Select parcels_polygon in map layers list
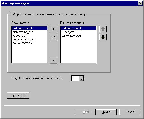This screenshot has height=119, width=144. pyautogui.click(x=29, y=39)
